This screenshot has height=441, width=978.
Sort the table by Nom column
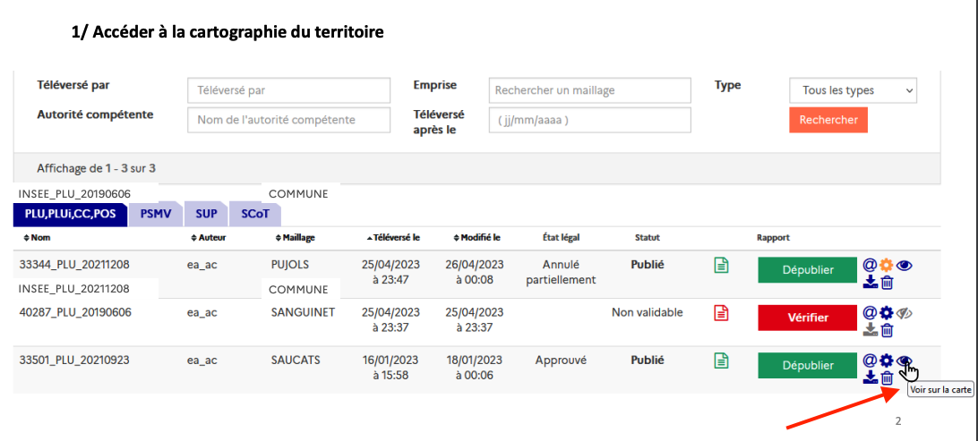click(x=39, y=238)
